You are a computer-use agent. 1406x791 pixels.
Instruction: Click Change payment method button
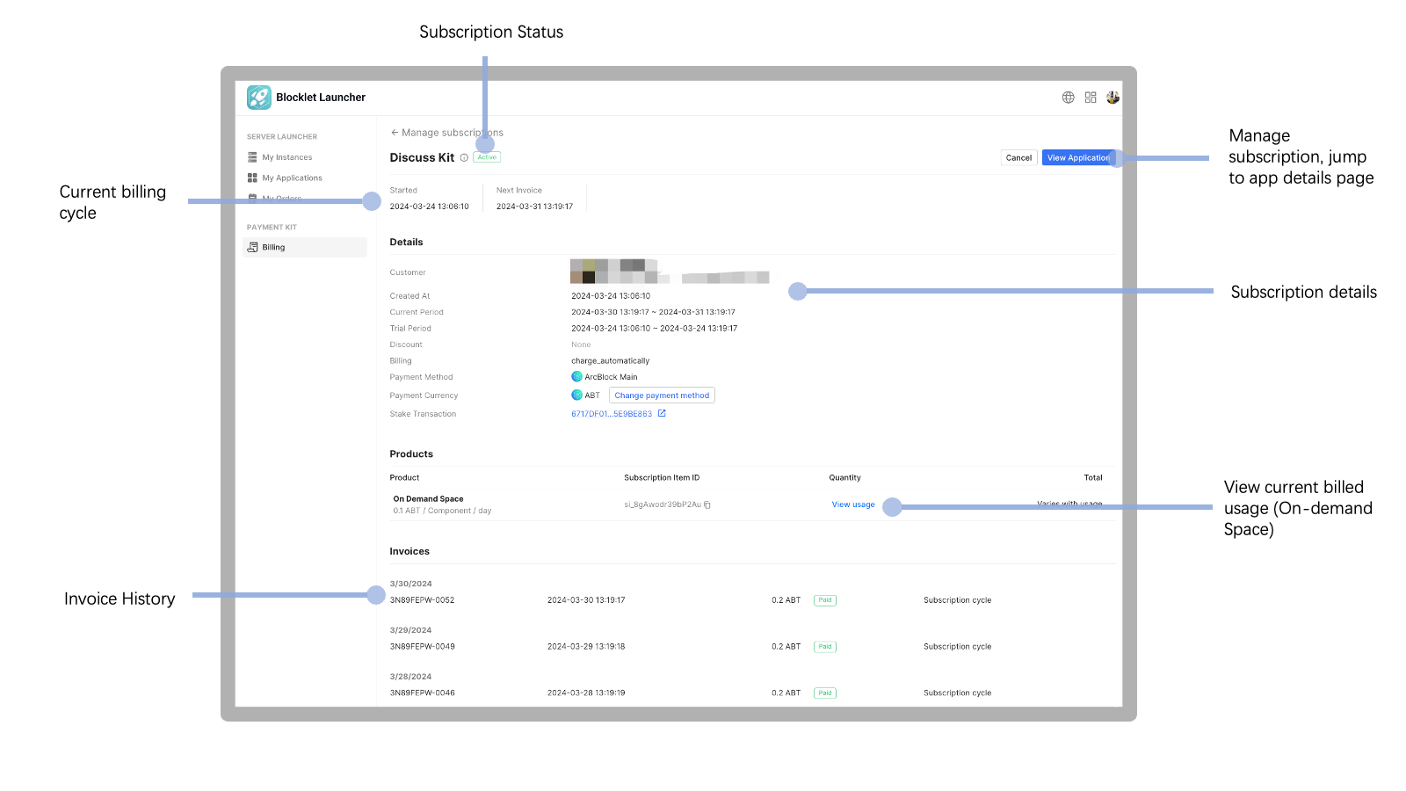[662, 395]
